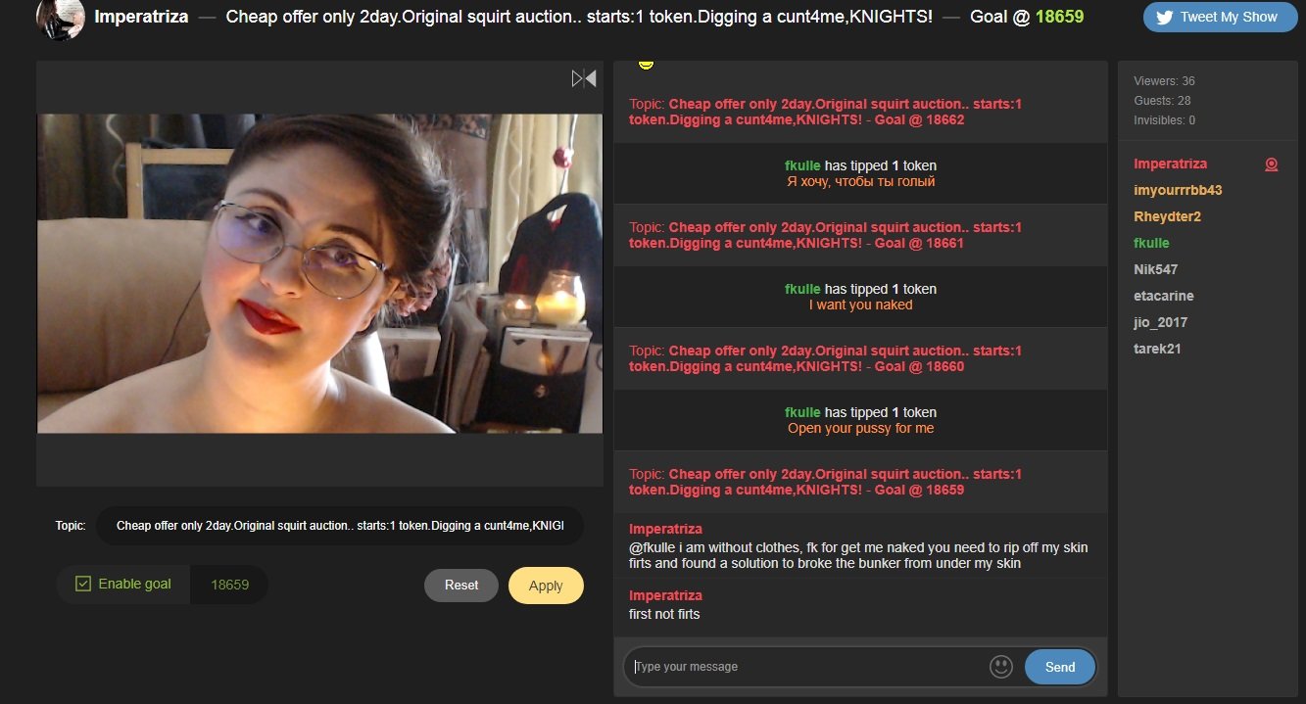
Task: Click the webcam video preview
Action: tap(319, 273)
